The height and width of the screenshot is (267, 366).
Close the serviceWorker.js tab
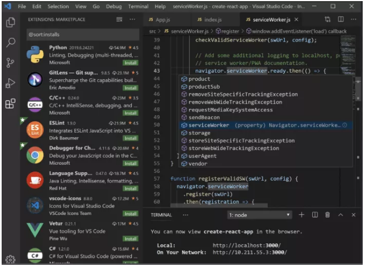tap(296, 19)
